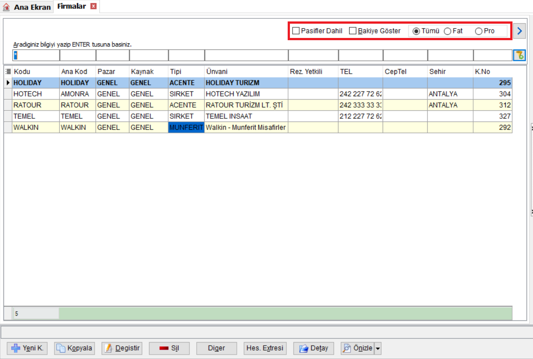This screenshot has width=533, height=359.
Task: Select the Tümü radio button
Action: [416, 31]
